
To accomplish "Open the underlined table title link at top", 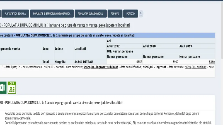I will click(65, 25).
